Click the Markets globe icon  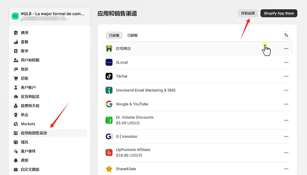click(x=16, y=124)
